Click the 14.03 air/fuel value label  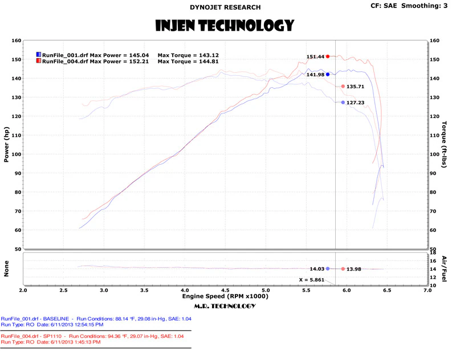[x=317, y=269]
